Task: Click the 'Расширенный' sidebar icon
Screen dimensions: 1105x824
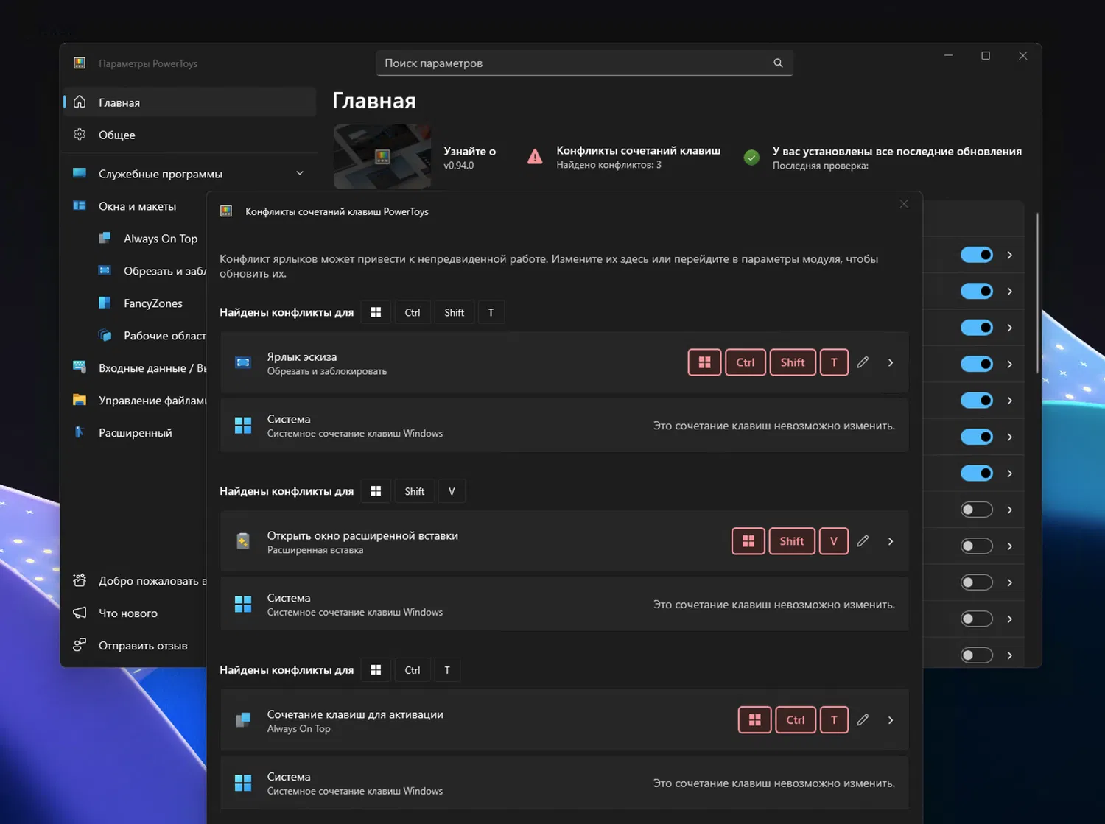Action: tap(80, 432)
